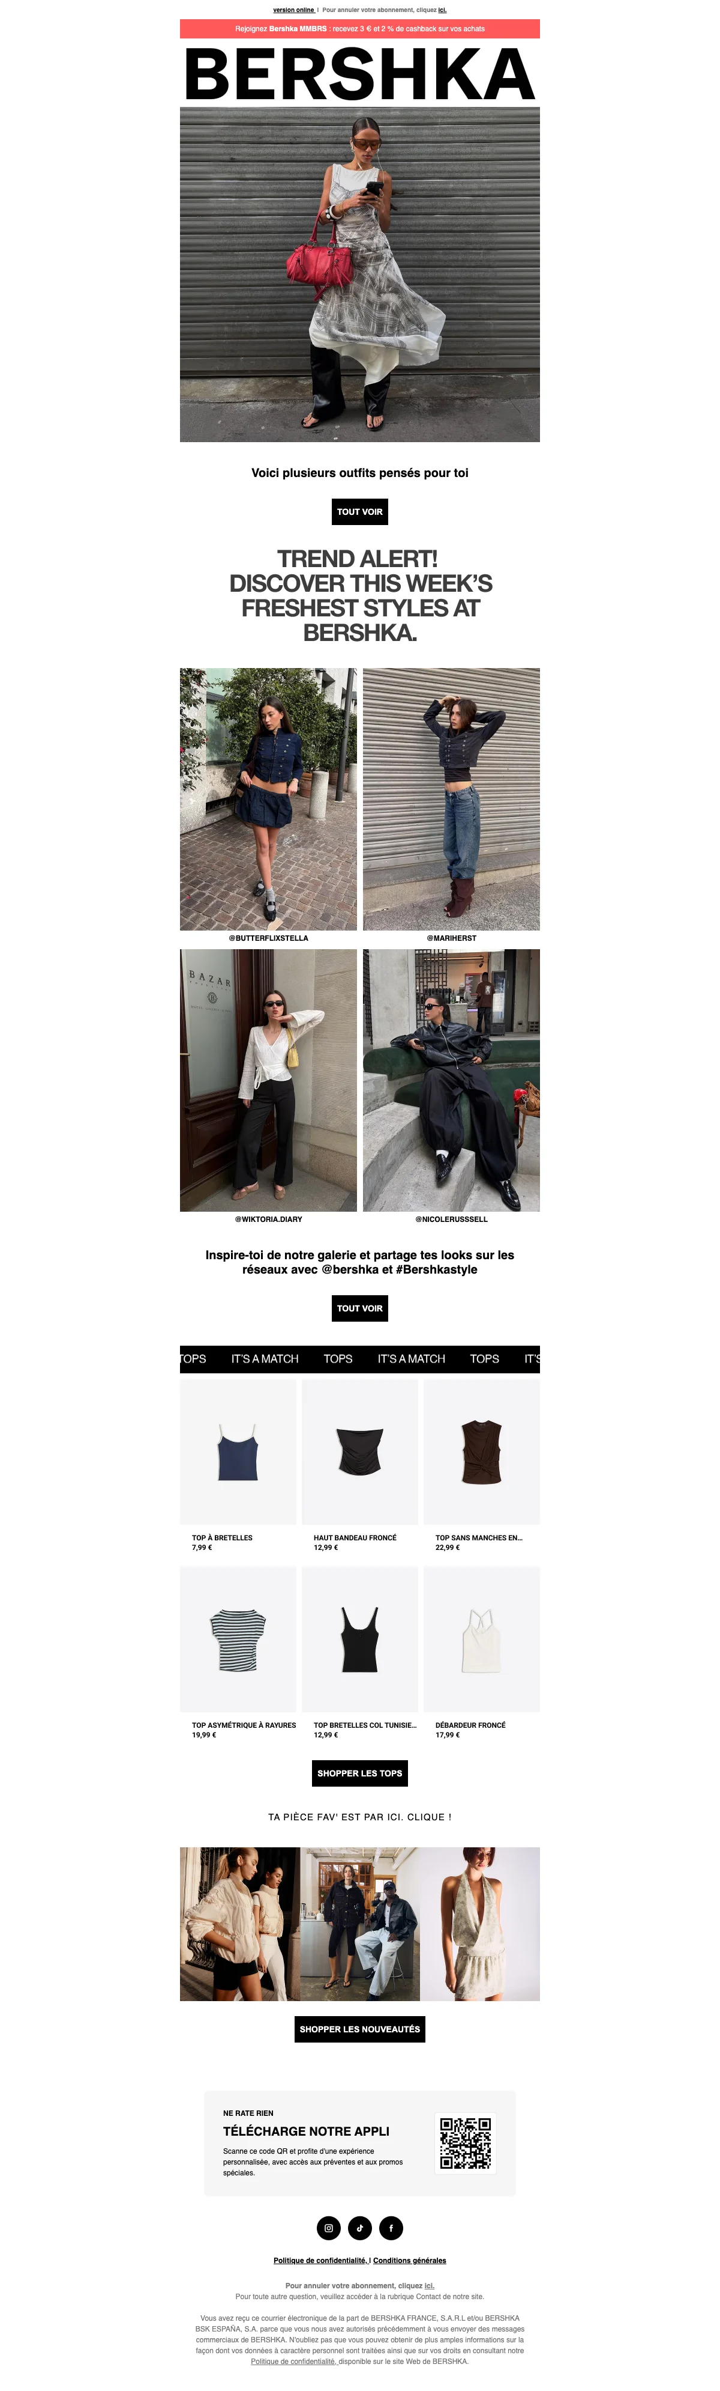Image resolution: width=720 pixels, height=2391 pixels.
Task: Click the Bershka MMBRS cashback banner
Action: pos(359,29)
